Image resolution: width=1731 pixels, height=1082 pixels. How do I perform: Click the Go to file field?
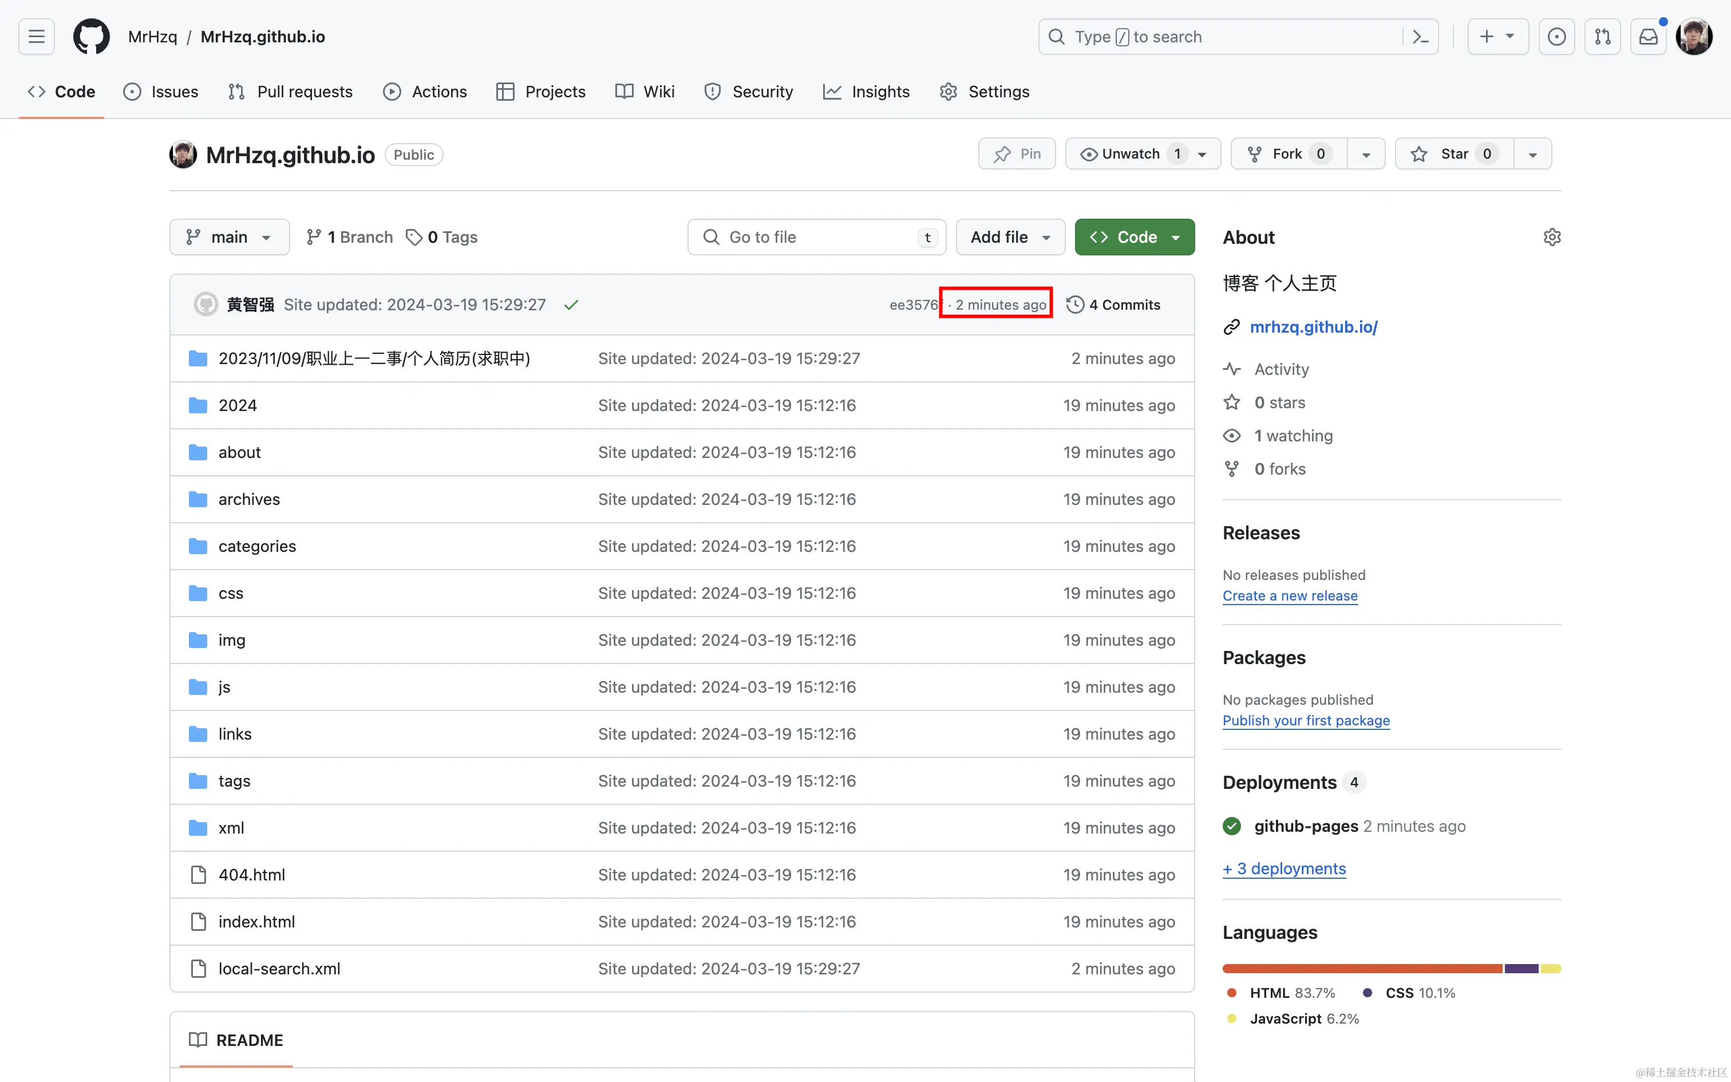click(x=817, y=237)
